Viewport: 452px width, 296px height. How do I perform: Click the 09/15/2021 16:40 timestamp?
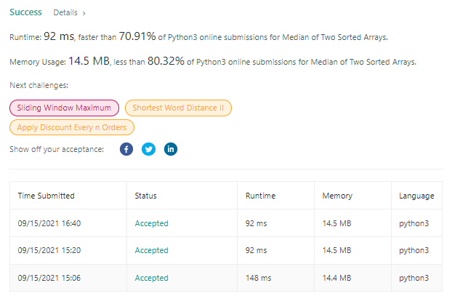(x=49, y=223)
